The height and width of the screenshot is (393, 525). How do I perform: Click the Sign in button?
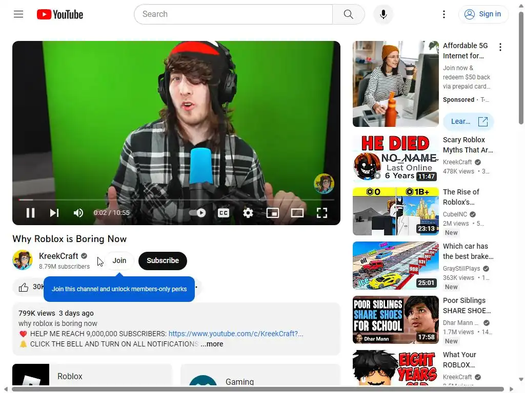483,14
